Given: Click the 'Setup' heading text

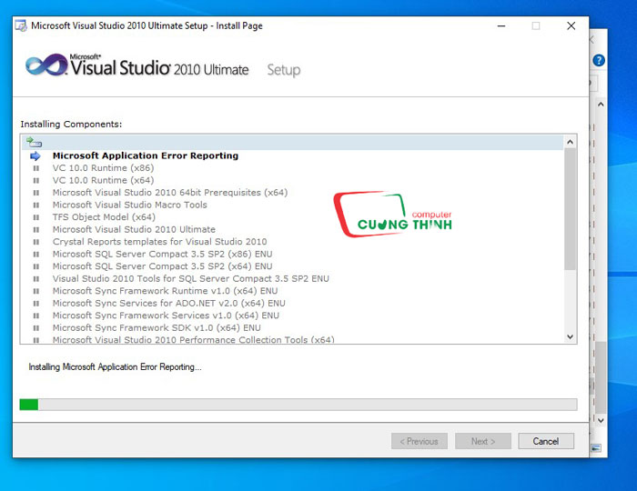Looking at the screenshot, I should point(284,70).
